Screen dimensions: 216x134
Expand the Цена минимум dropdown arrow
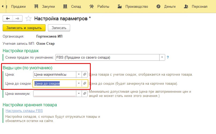pyautogui.click(x=79, y=94)
